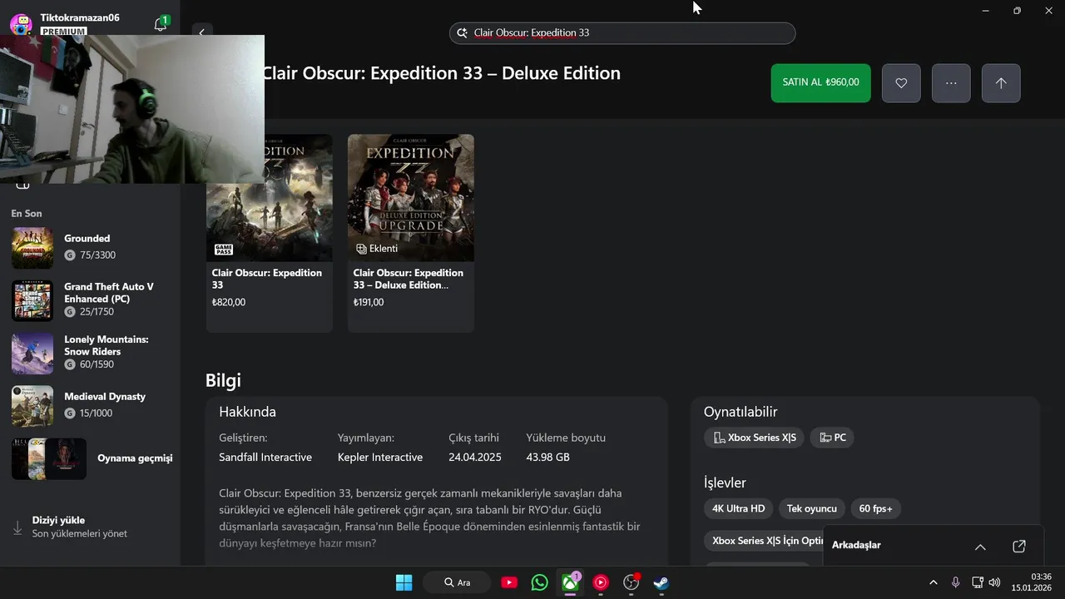Add the game to wishlist heart

pyautogui.click(x=901, y=83)
